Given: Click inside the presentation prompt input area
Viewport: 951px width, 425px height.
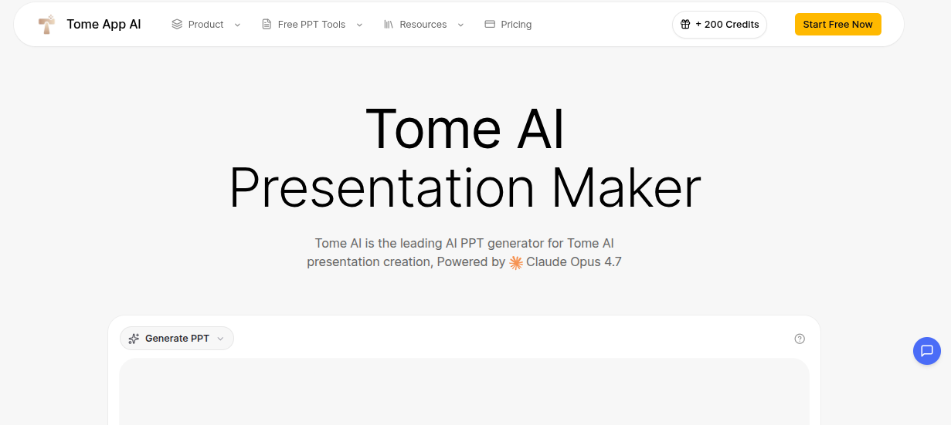Looking at the screenshot, I should 464,392.
